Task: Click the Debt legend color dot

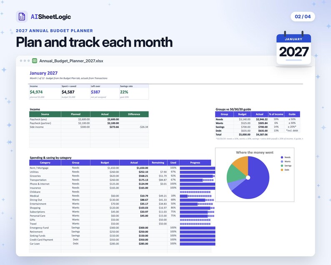Action: (x=282, y=170)
